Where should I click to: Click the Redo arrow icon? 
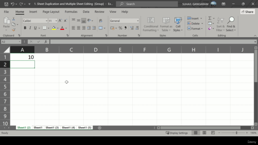tap(21, 4)
